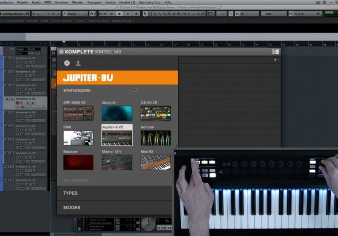Screen dimensions: 338x236
Task: Click the orange Jupiter-8V product header
Action: [117, 78]
